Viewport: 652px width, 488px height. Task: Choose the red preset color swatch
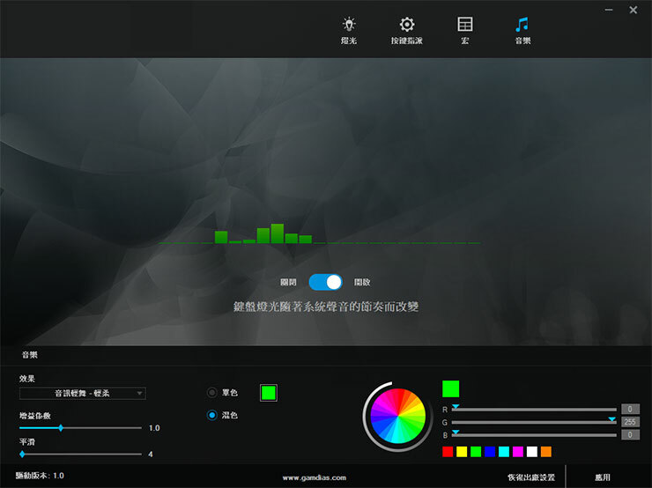(448, 451)
